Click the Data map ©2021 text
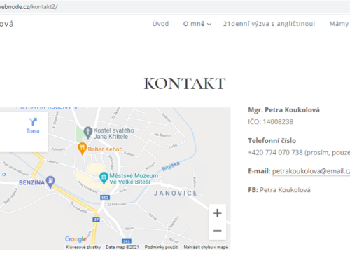This screenshot has height=263, width=350. [x=122, y=247]
